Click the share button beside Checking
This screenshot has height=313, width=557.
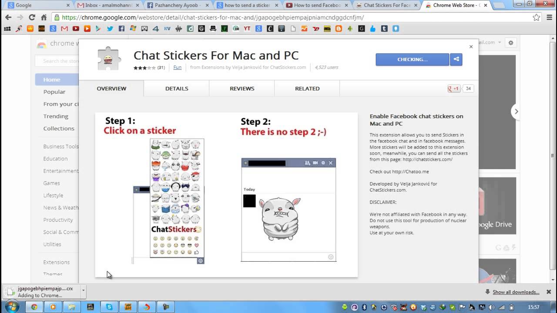[x=456, y=59]
